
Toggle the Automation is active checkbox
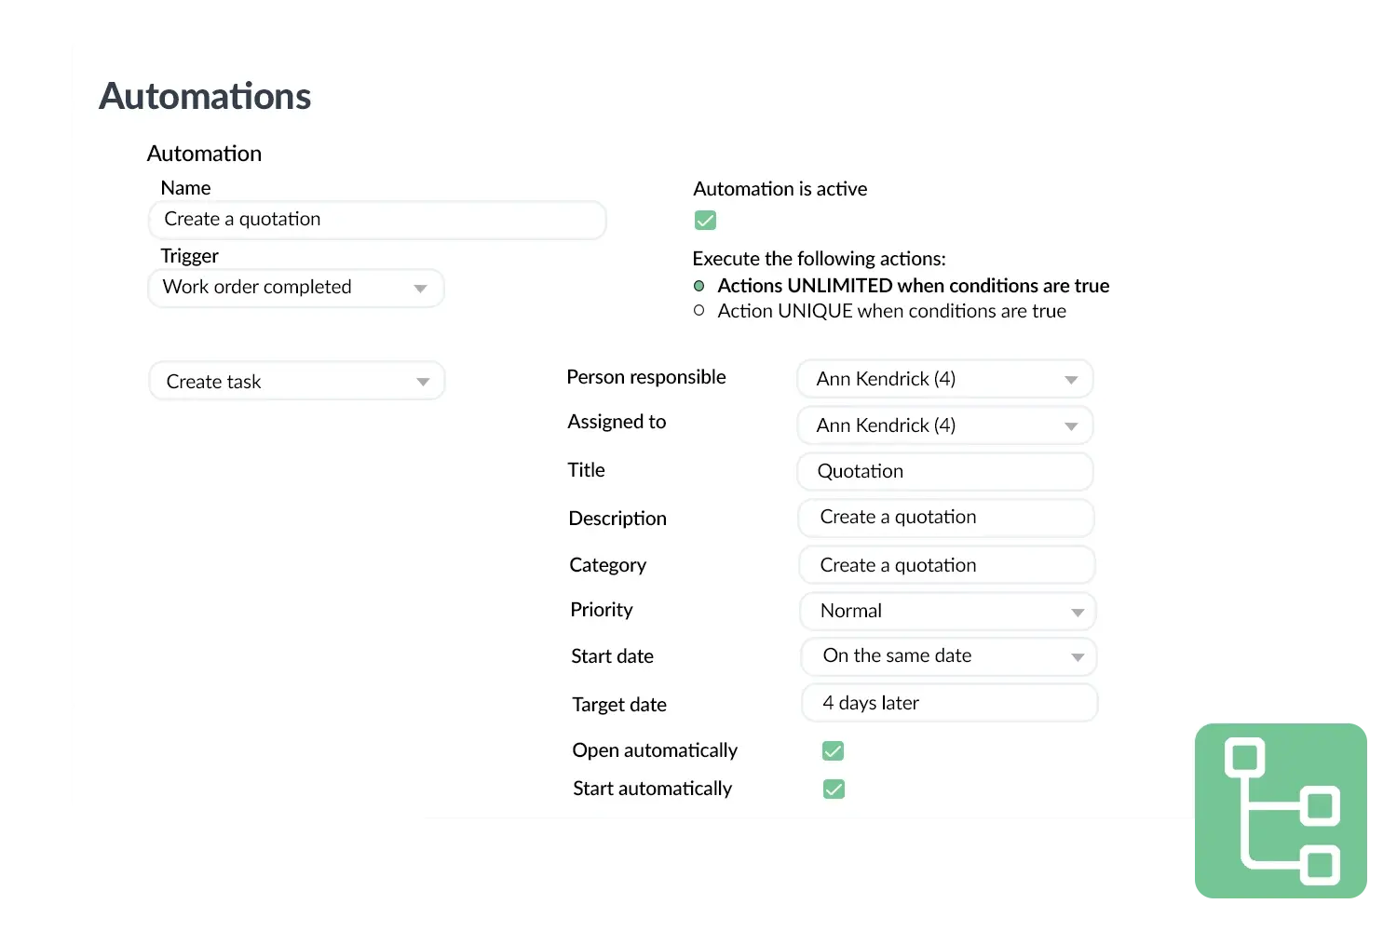(x=705, y=220)
